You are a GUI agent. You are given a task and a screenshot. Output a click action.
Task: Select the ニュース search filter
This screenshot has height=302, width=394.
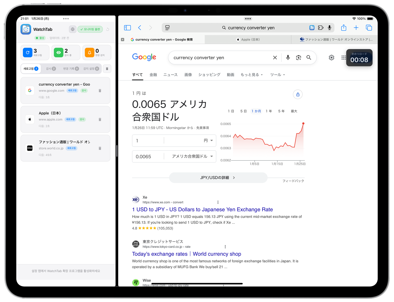[170, 75]
